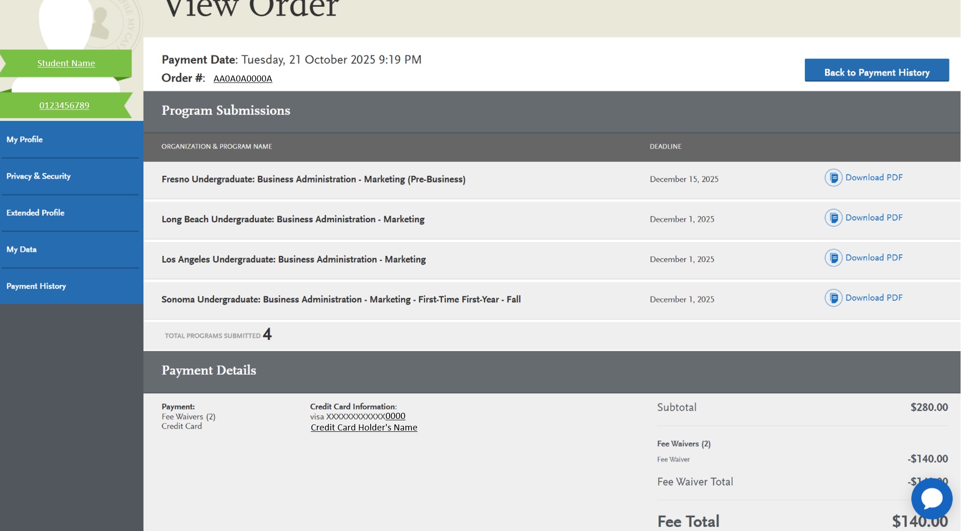The image size is (961, 531).
Task: Select Extended Profile menu item
Action: pos(35,213)
